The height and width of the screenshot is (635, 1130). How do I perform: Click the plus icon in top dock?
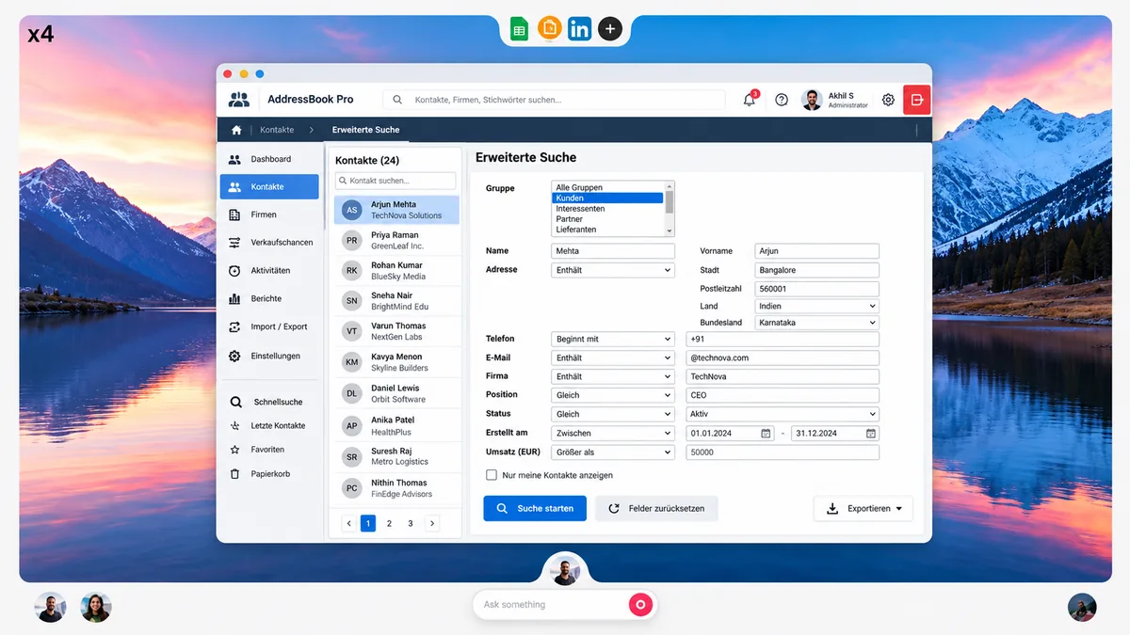click(x=610, y=29)
